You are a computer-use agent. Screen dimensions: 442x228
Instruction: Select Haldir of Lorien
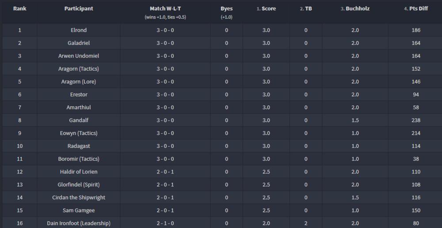pyautogui.click(x=79, y=172)
